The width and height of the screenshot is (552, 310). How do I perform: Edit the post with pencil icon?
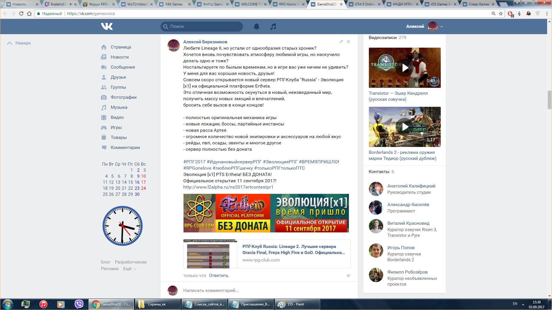pos(341,42)
